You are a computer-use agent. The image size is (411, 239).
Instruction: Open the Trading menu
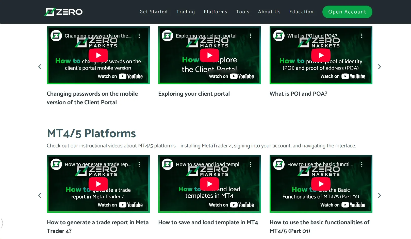pyautogui.click(x=186, y=12)
